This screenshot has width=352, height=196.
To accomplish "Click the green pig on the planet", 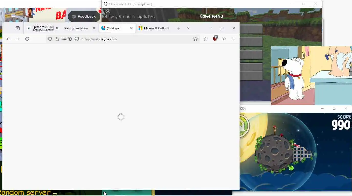I will [x=291, y=168].
